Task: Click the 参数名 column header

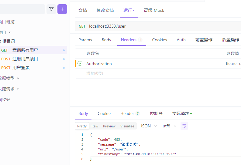Action: [92, 53]
